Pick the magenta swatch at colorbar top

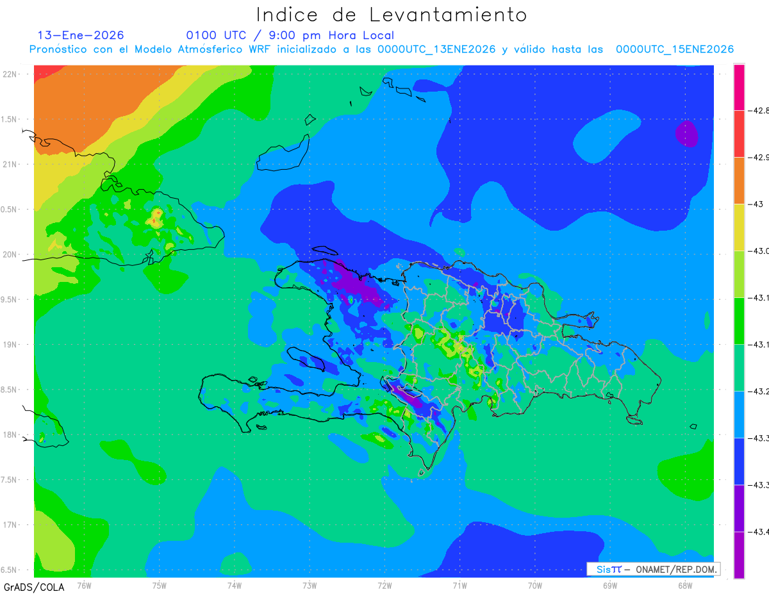(739, 87)
